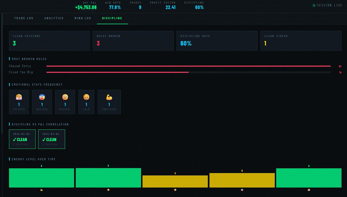Viewport: 347px width, 197px height.
Task: Click the Session Live label
Action: coord(330,5)
